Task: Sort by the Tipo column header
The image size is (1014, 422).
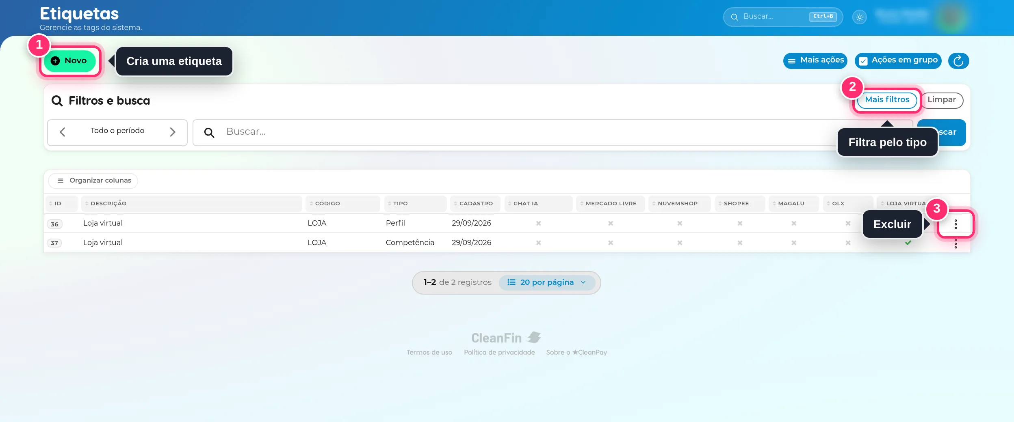Action: 415,204
